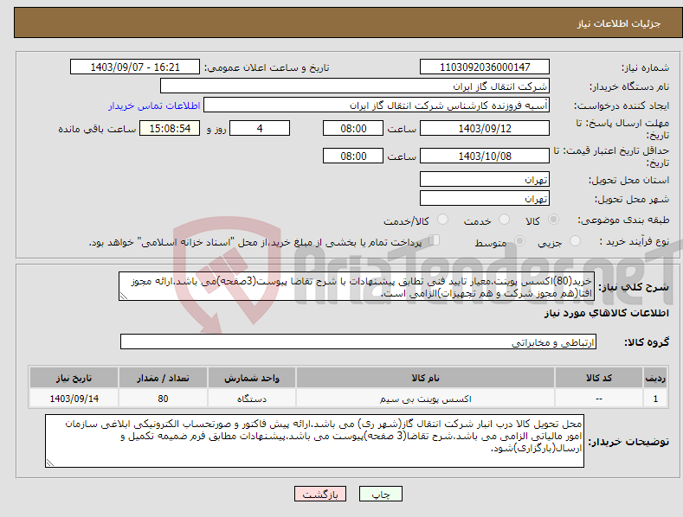The width and height of the screenshot is (683, 517).
Task: Toggle the Islamic treasury payment checkbox
Action: pyautogui.click(x=435, y=240)
